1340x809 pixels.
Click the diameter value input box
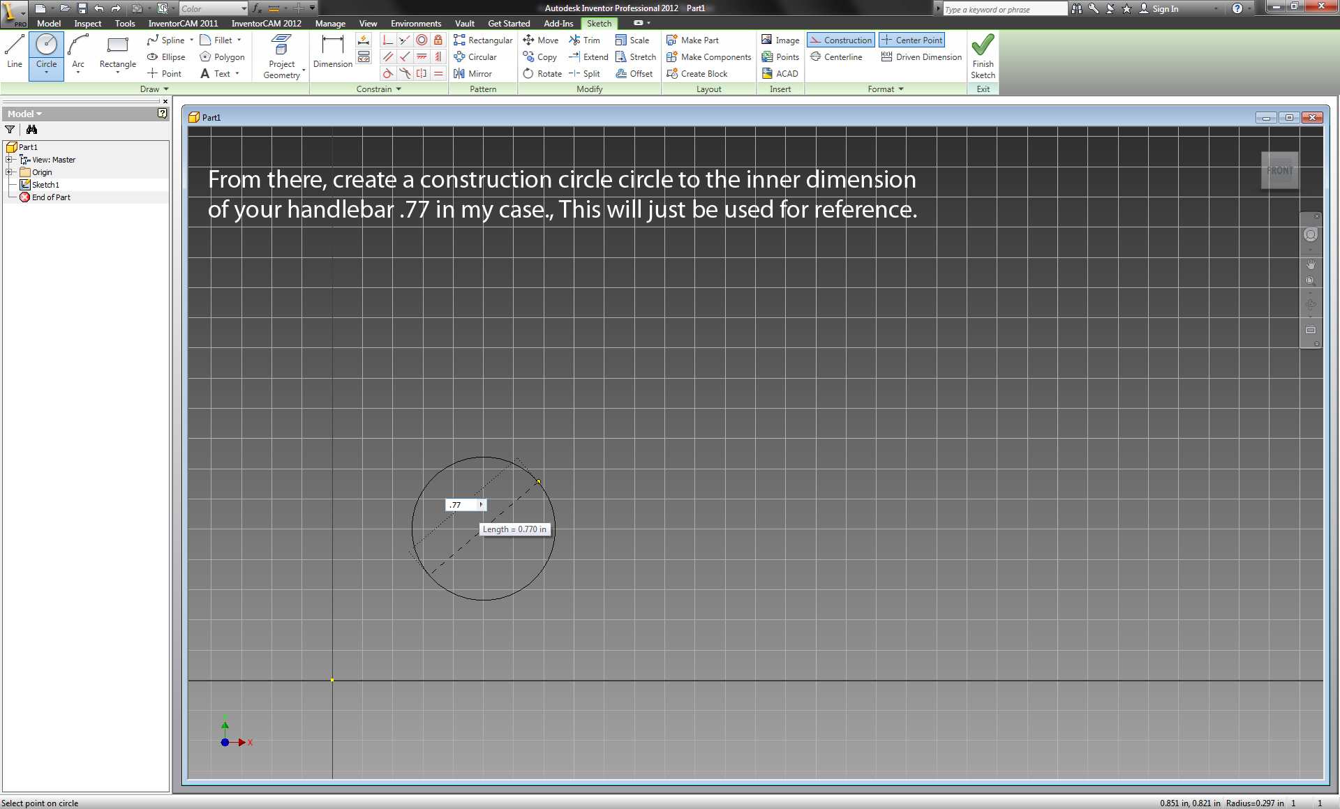pos(462,505)
